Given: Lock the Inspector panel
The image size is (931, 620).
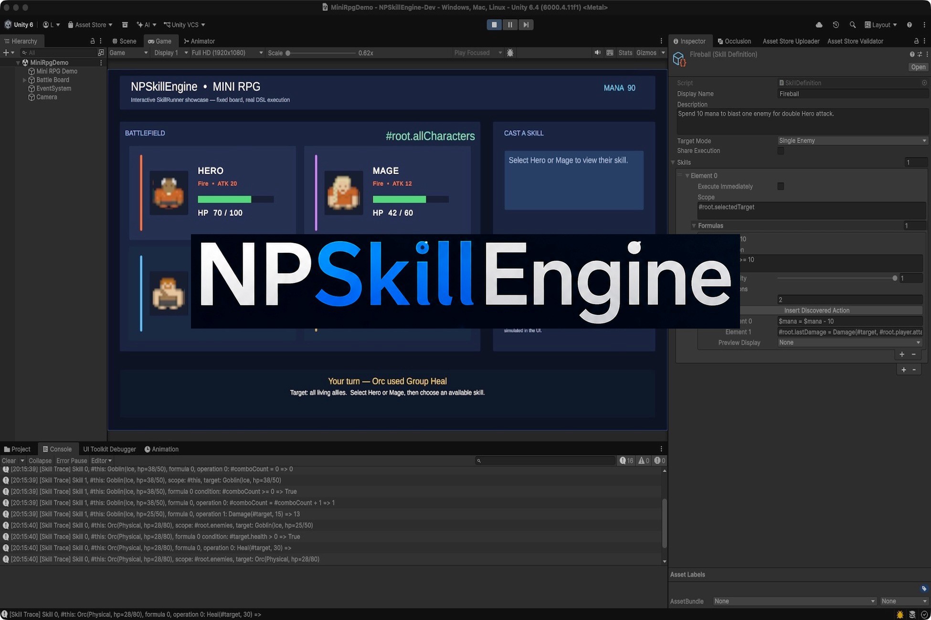Looking at the screenshot, I should [x=916, y=41].
